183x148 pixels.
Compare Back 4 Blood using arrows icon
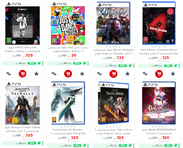(x=145, y=74)
